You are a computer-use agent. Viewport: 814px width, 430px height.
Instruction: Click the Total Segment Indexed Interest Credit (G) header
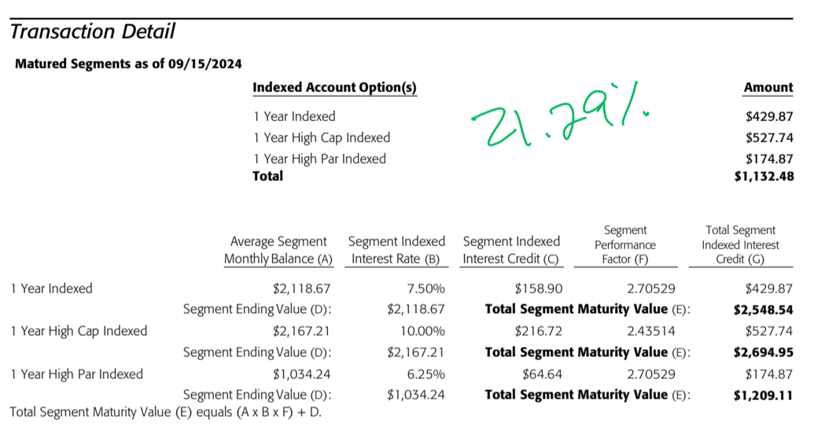pyautogui.click(x=740, y=244)
